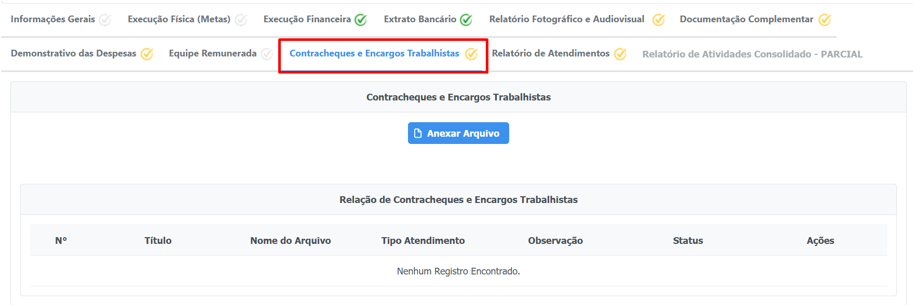Image resolution: width=913 pixels, height=305 pixels.
Task: Switch to Execução Financeira tab
Action: coord(307,19)
